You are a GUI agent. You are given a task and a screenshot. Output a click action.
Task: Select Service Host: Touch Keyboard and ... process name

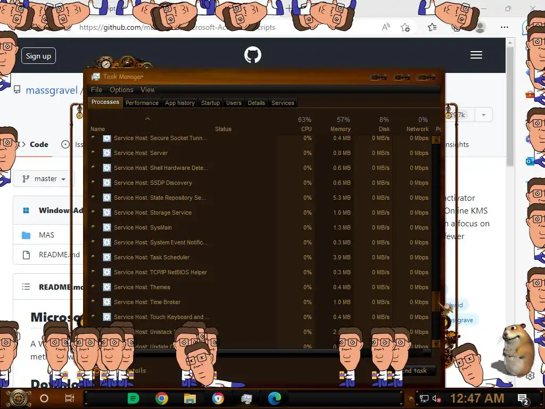click(x=162, y=317)
